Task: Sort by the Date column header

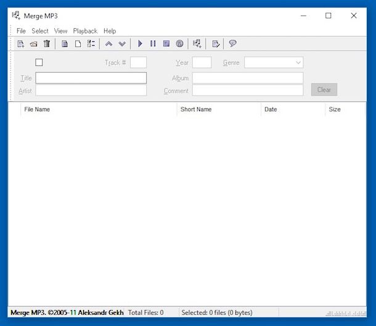Action: pos(293,109)
